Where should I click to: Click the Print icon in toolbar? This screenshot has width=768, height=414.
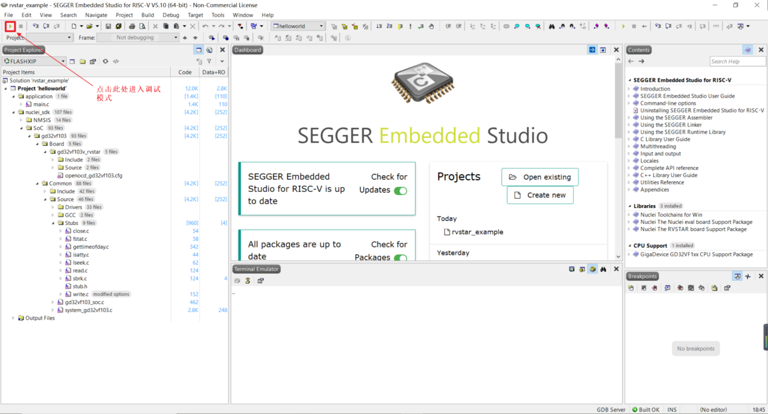[132, 26]
